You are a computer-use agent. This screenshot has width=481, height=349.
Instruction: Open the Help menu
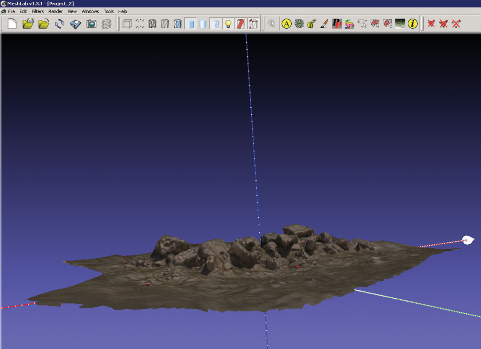pos(123,11)
